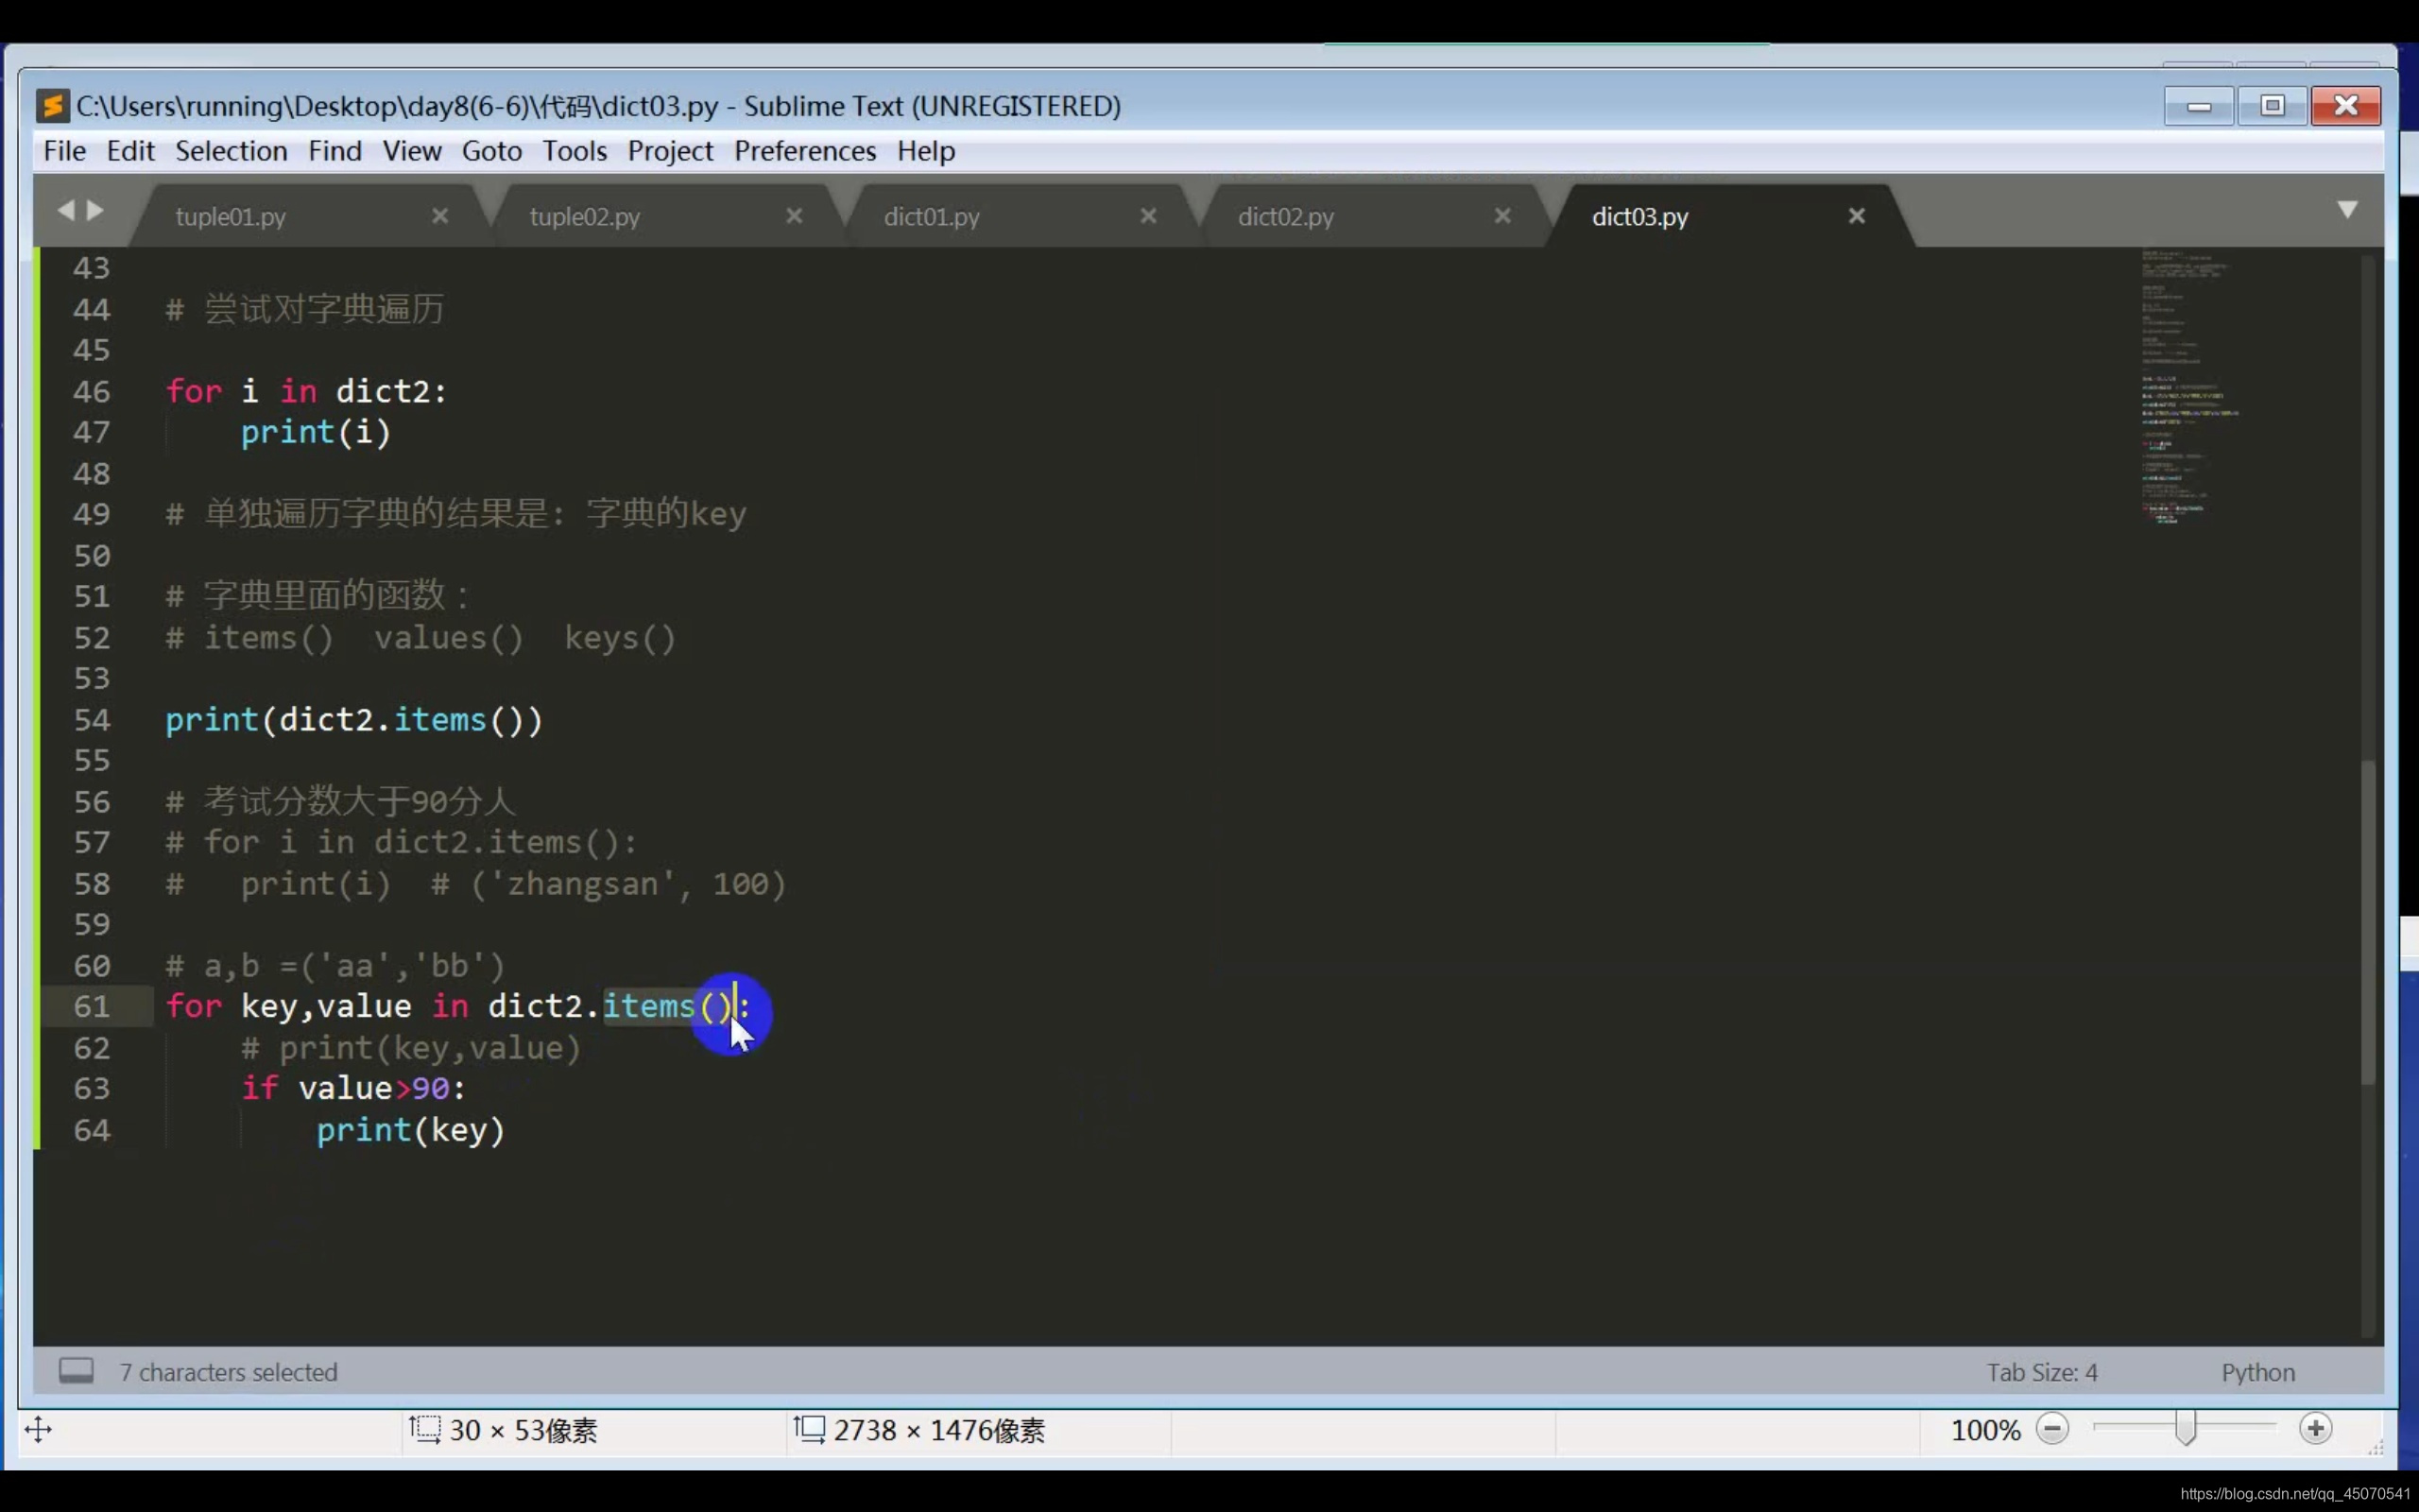Open the Tab Size: 4 selector
2419x1512 pixels.
pyautogui.click(x=2041, y=1372)
